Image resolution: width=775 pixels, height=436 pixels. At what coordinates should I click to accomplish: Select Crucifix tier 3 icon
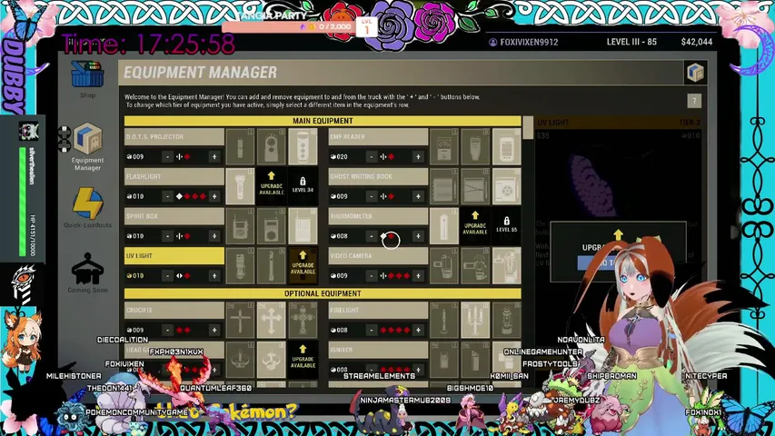(303, 320)
